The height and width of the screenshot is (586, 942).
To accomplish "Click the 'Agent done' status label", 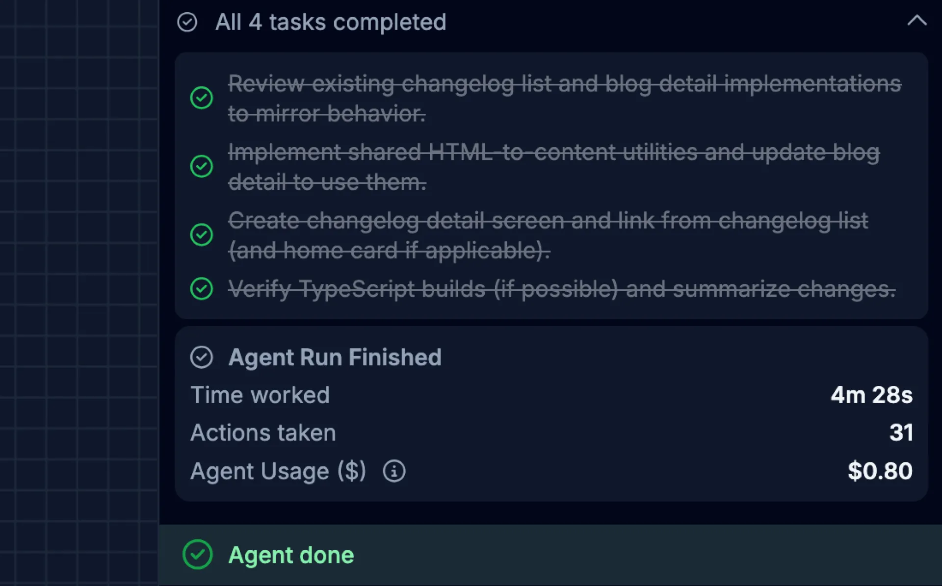I will tap(291, 555).
